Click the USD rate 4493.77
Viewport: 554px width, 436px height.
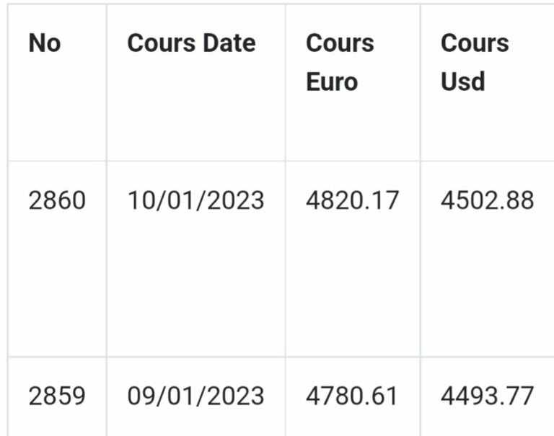(x=487, y=396)
